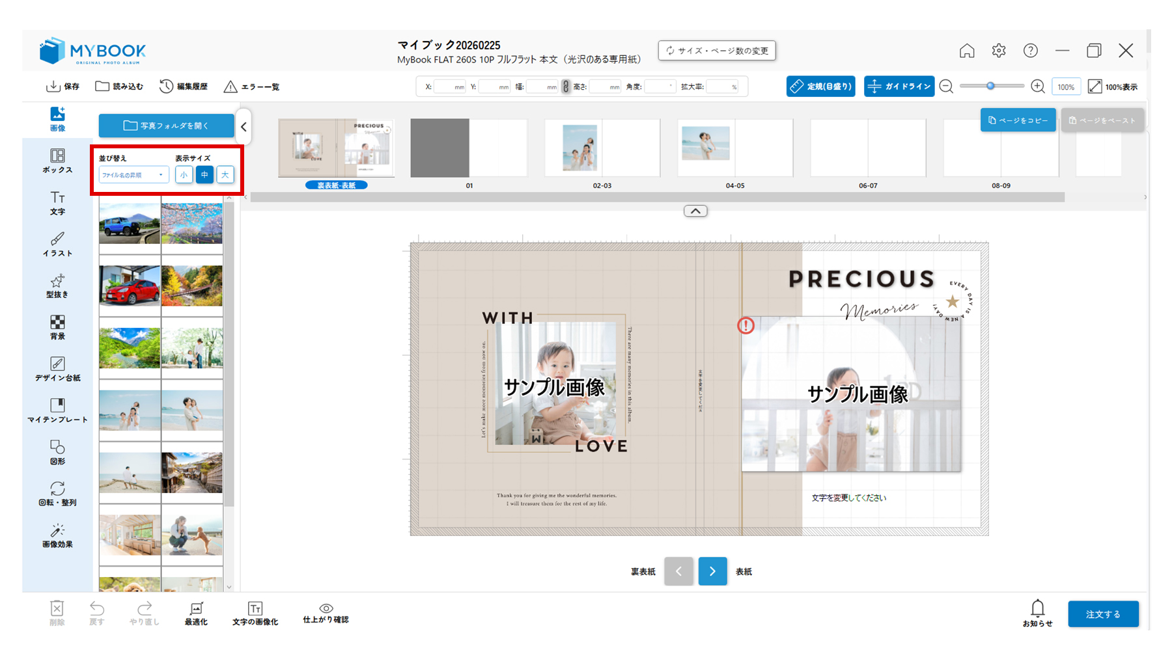This screenshot has width=1172, height=659.
Task: Toggle the aspect ratio lock icon
Action: [565, 87]
